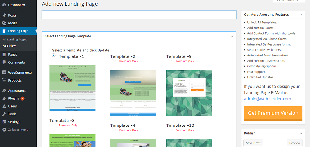Click the Settings sliders icon
The width and height of the screenshot is (310, 147).
tap(4, 122)
